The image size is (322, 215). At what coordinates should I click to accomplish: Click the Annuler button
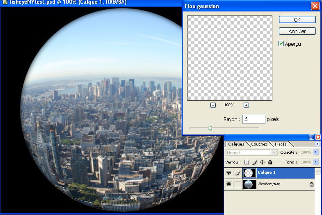(297, 31)
